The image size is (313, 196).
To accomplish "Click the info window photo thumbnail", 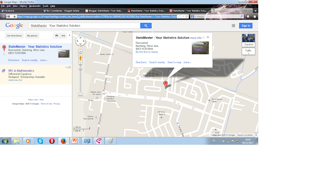I will click(200, 48).
